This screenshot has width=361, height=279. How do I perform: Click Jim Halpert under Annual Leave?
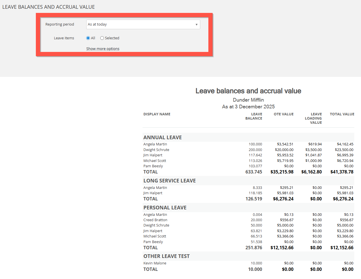click(153, 155)
